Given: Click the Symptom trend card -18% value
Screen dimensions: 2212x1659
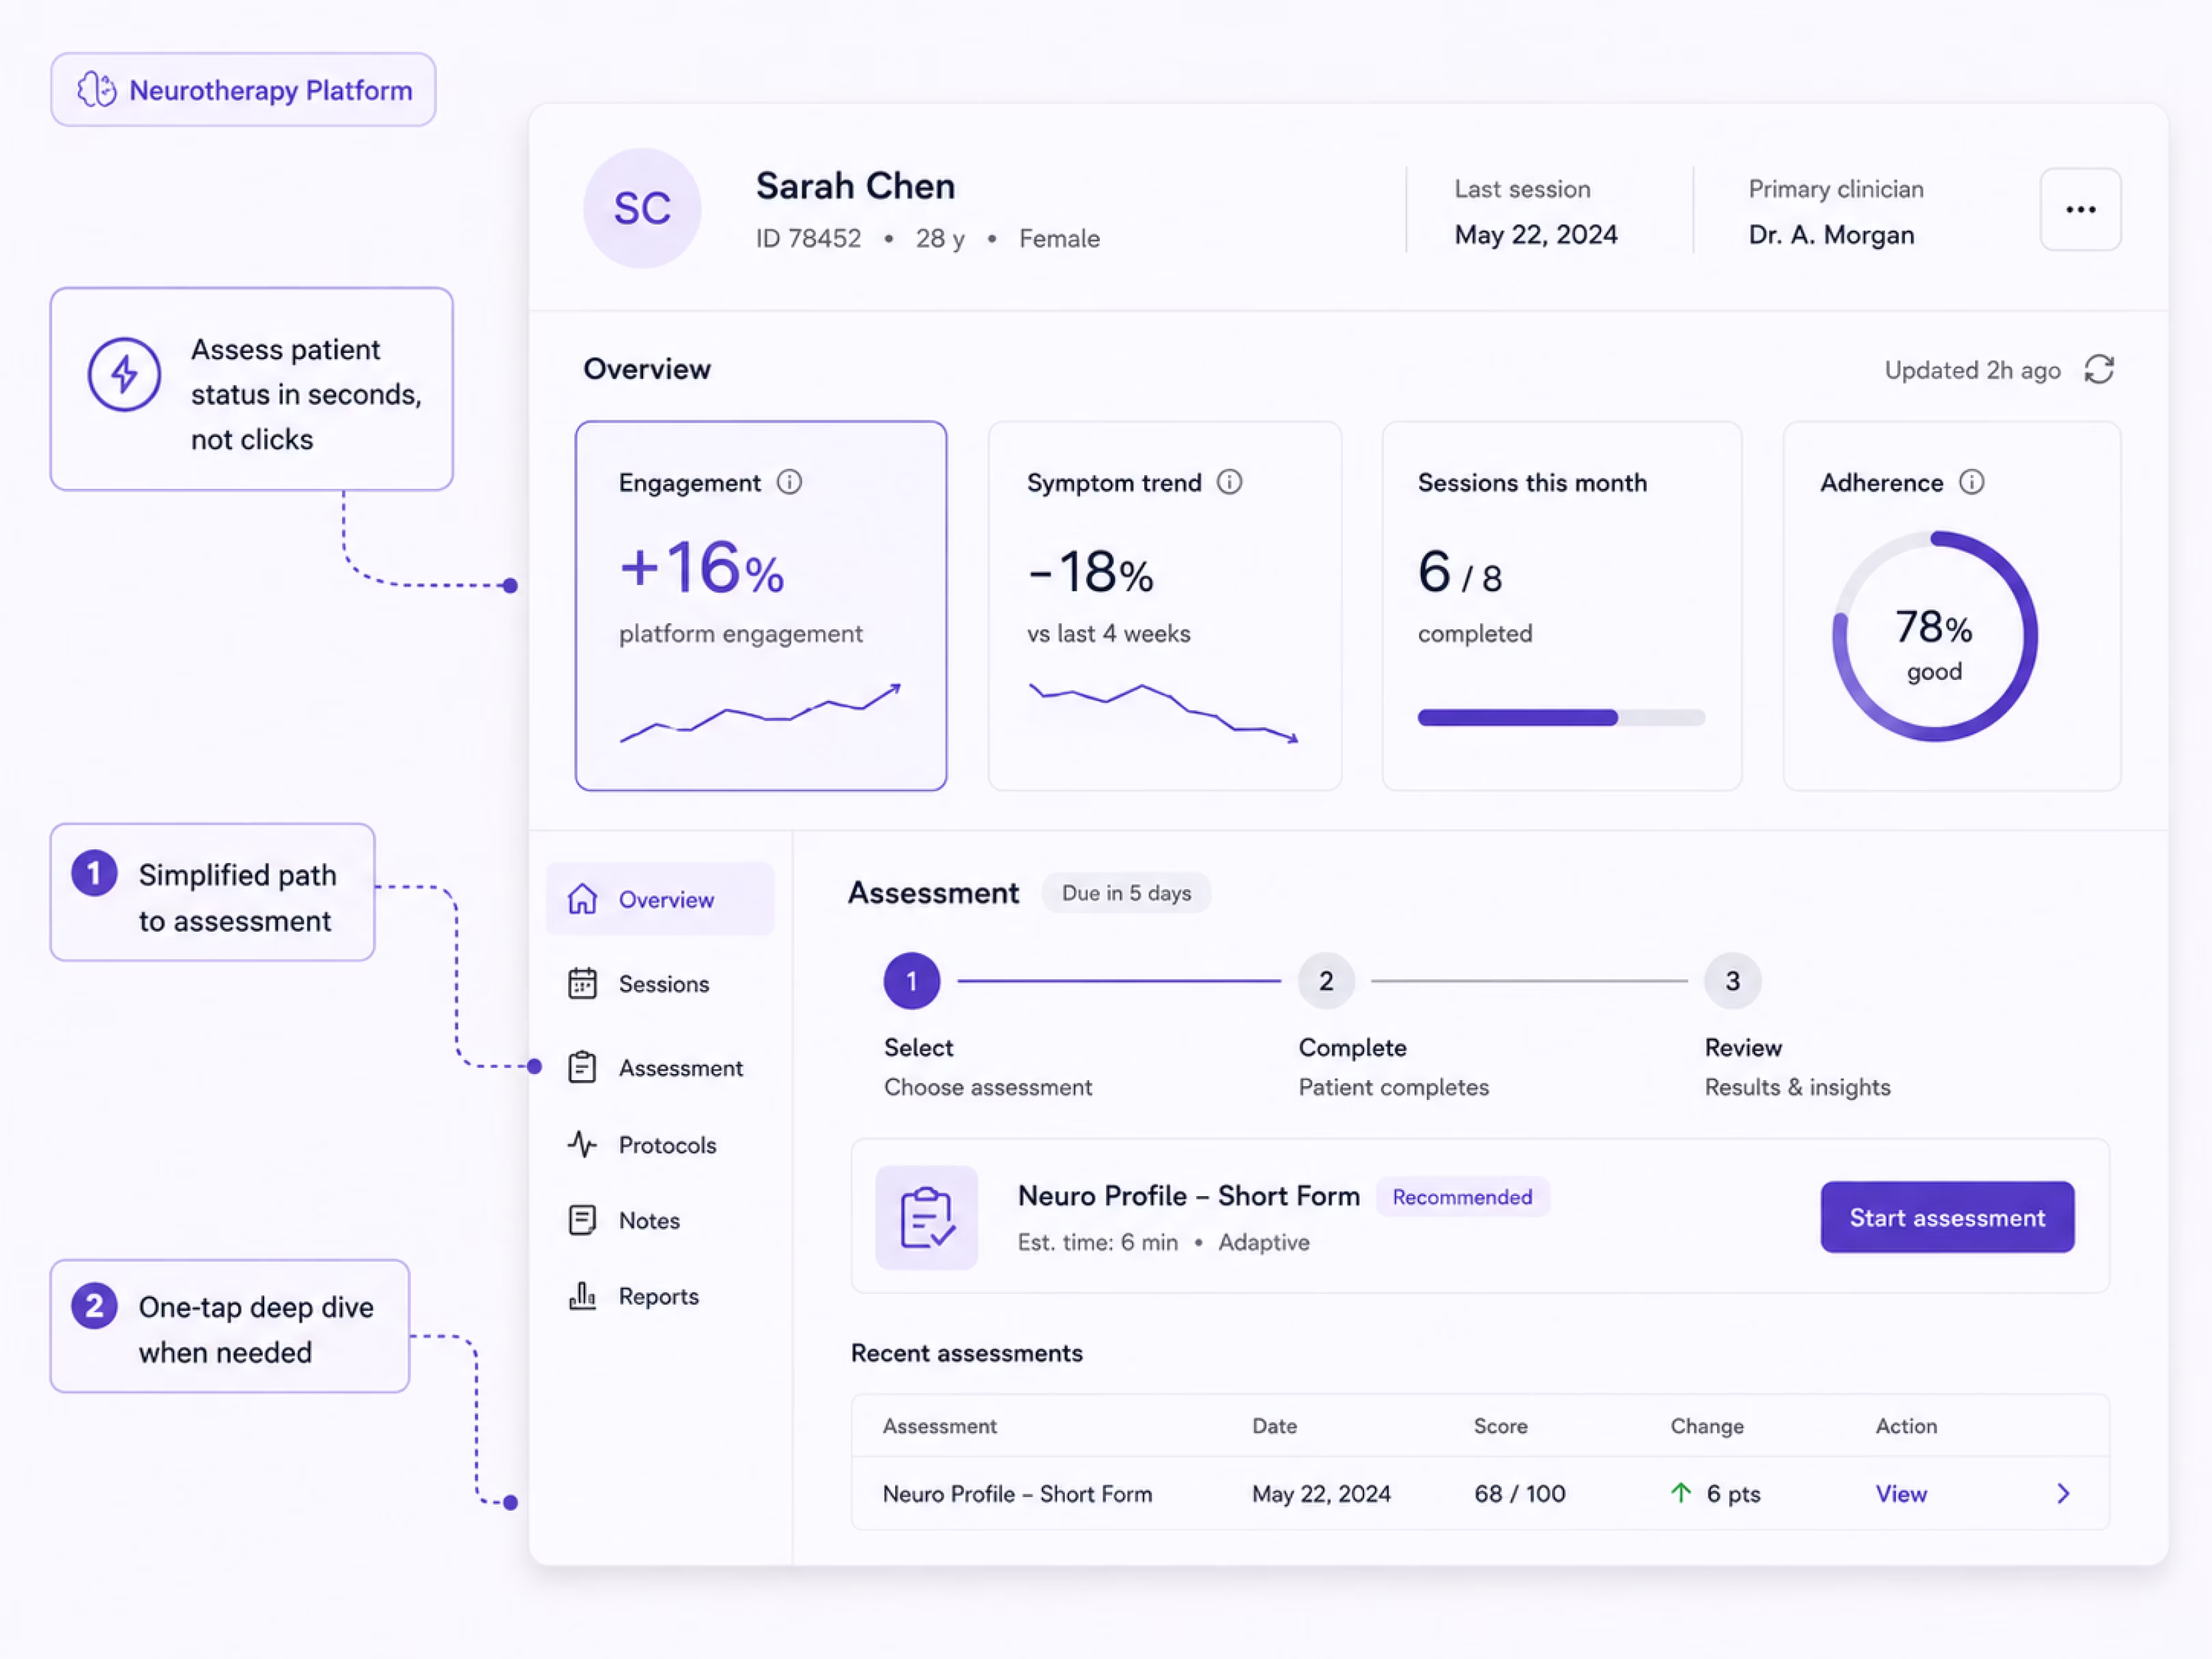Looking at the screenshot, I should (x=1090, y=572).
